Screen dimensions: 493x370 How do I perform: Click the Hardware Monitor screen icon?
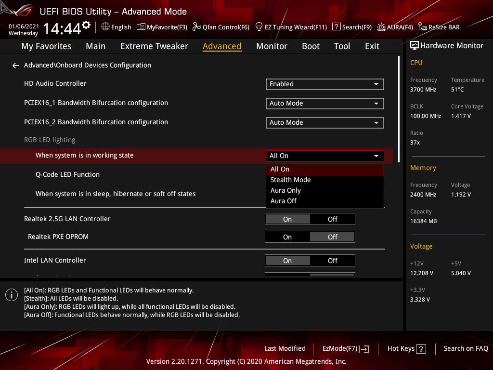coord(415,46)
